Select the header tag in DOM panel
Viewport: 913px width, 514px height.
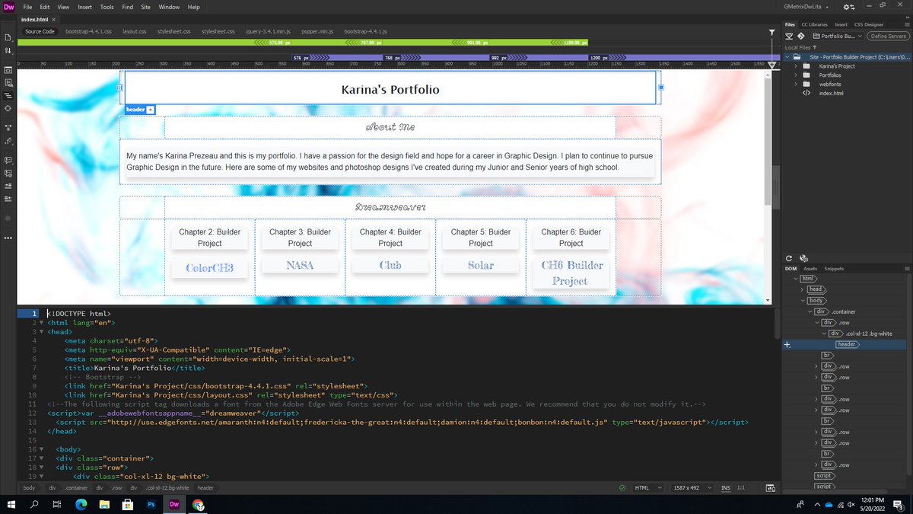click(x=846, y=344)
